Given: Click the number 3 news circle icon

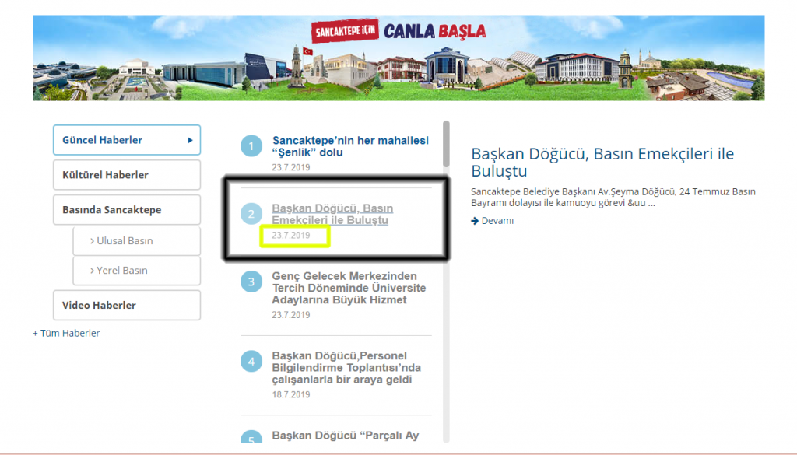Looking at the screenshot, I should 251,282.
